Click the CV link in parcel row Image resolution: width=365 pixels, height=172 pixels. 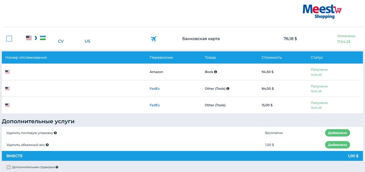(61, 41)
